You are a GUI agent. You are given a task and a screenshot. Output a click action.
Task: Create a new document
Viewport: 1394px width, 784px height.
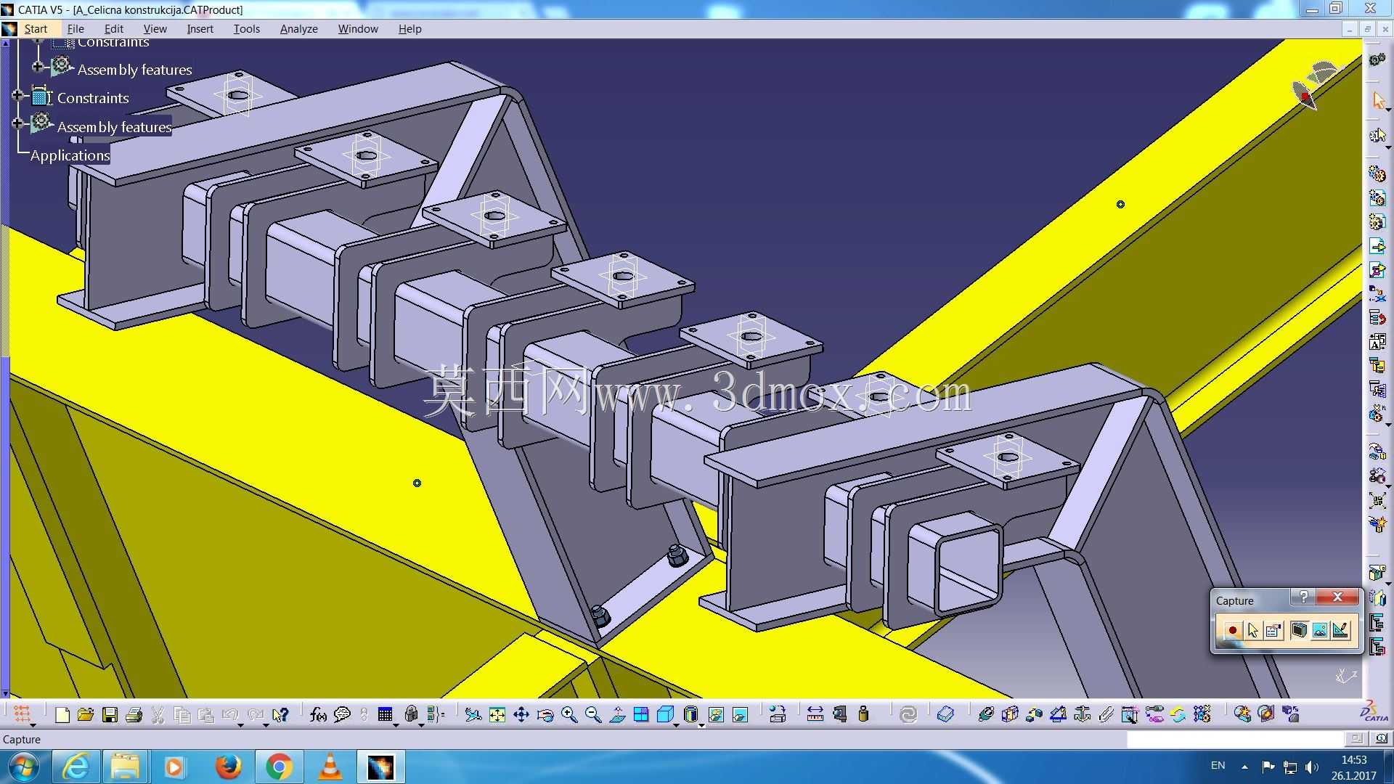[62, 715]
